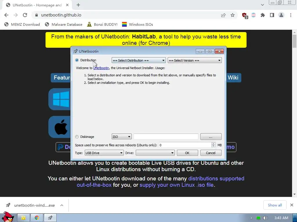Switch to UNetbootin taskbar icon

pos(50,218)
